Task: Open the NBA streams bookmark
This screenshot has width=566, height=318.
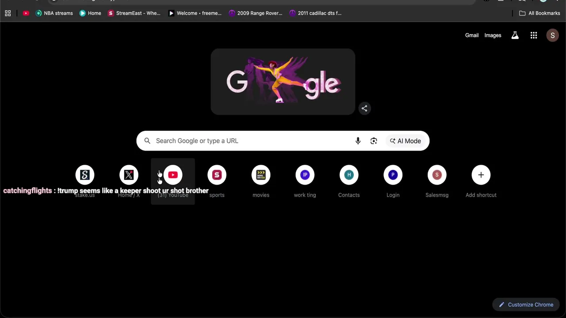Action: [x=54, y=13]
